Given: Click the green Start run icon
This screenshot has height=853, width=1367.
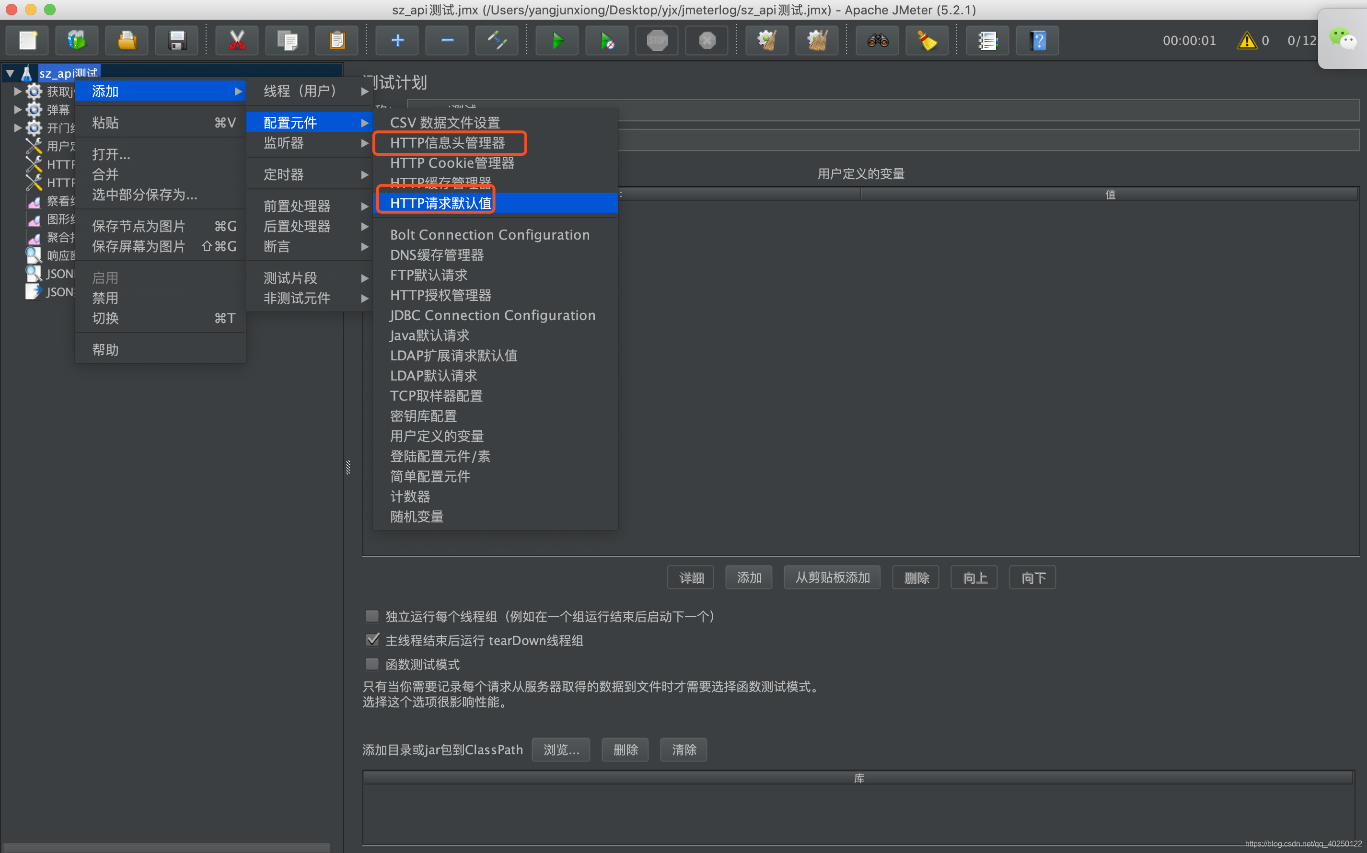Looking at the screenshot, I should [557, 41].
